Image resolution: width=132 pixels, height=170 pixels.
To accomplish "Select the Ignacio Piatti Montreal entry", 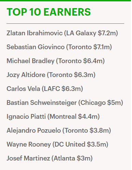I will click(53, 117).
